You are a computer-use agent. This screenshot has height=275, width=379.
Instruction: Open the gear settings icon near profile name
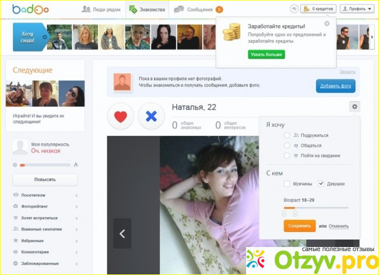[x=355, y=106]
